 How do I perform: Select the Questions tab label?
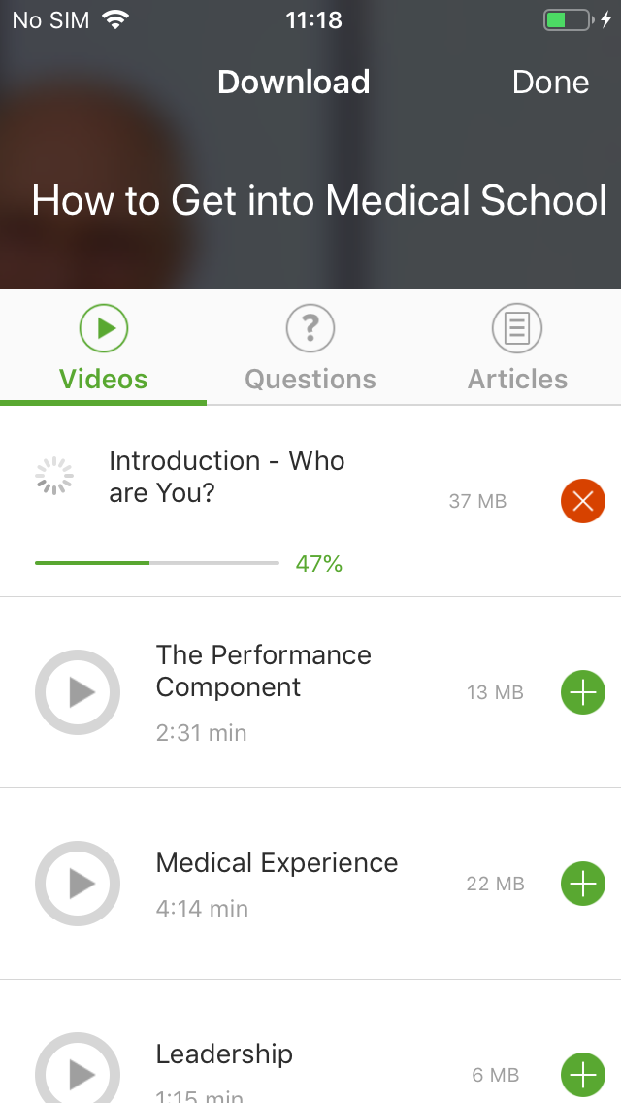[x=310, y=379]
